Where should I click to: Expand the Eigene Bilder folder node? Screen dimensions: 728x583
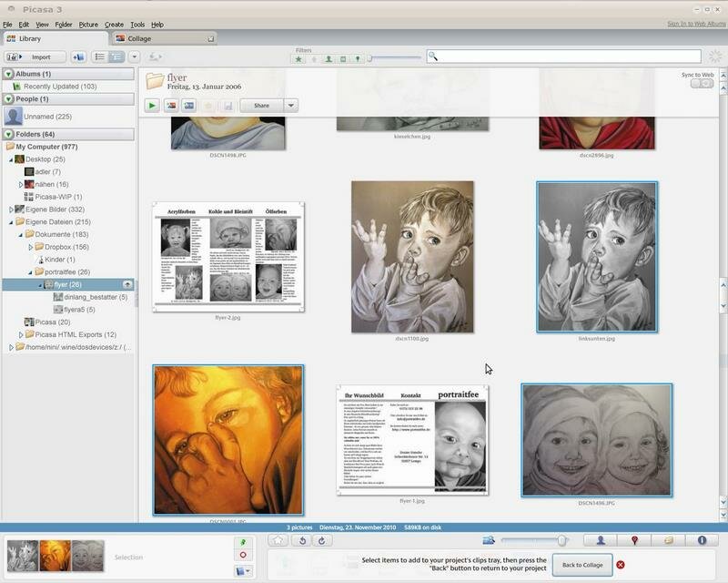click(x=11, y=210)
